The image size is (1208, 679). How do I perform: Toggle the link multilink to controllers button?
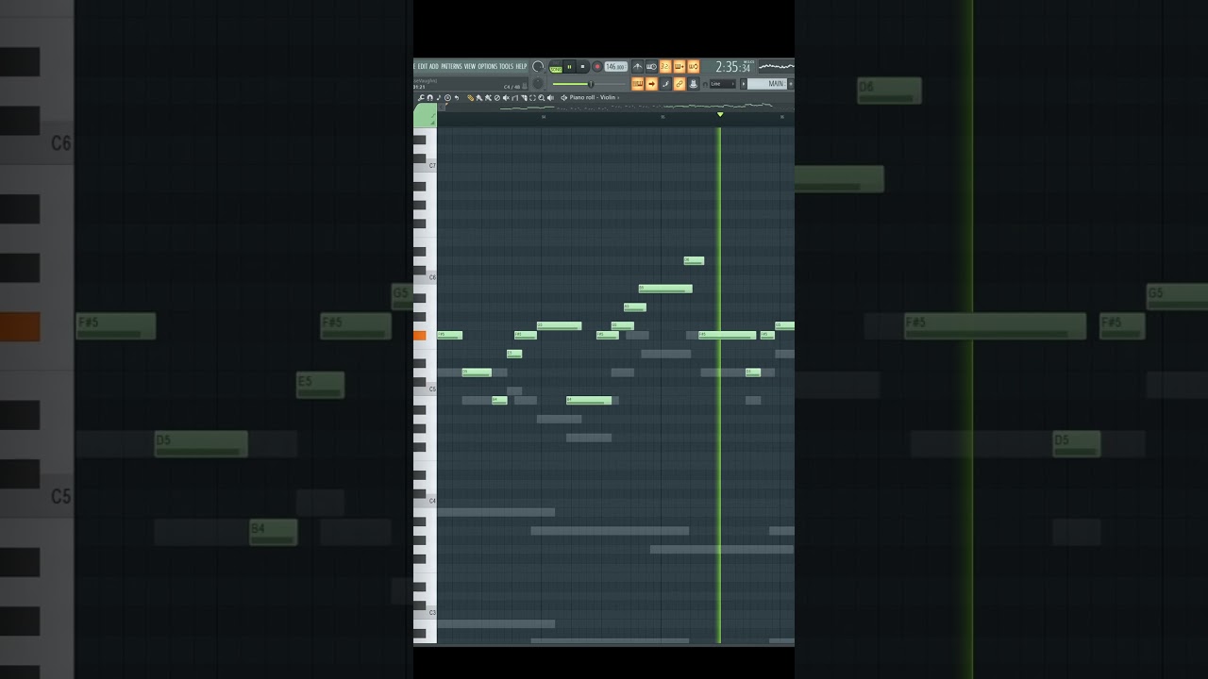click(679, 84)
